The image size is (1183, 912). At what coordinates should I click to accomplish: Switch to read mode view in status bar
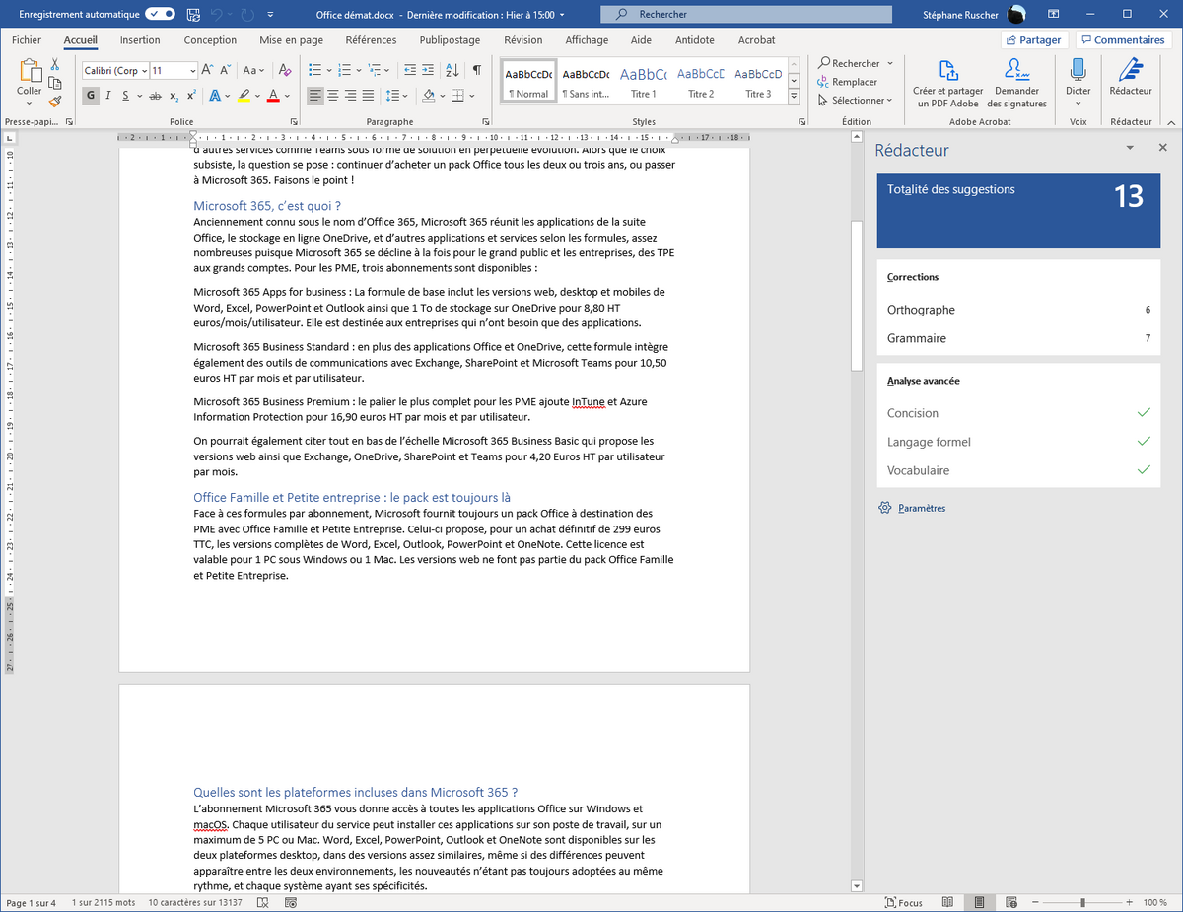click(947, 903)
